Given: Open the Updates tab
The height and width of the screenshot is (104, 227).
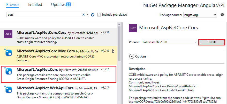Looking at the screenshot, I should (61, 5).
